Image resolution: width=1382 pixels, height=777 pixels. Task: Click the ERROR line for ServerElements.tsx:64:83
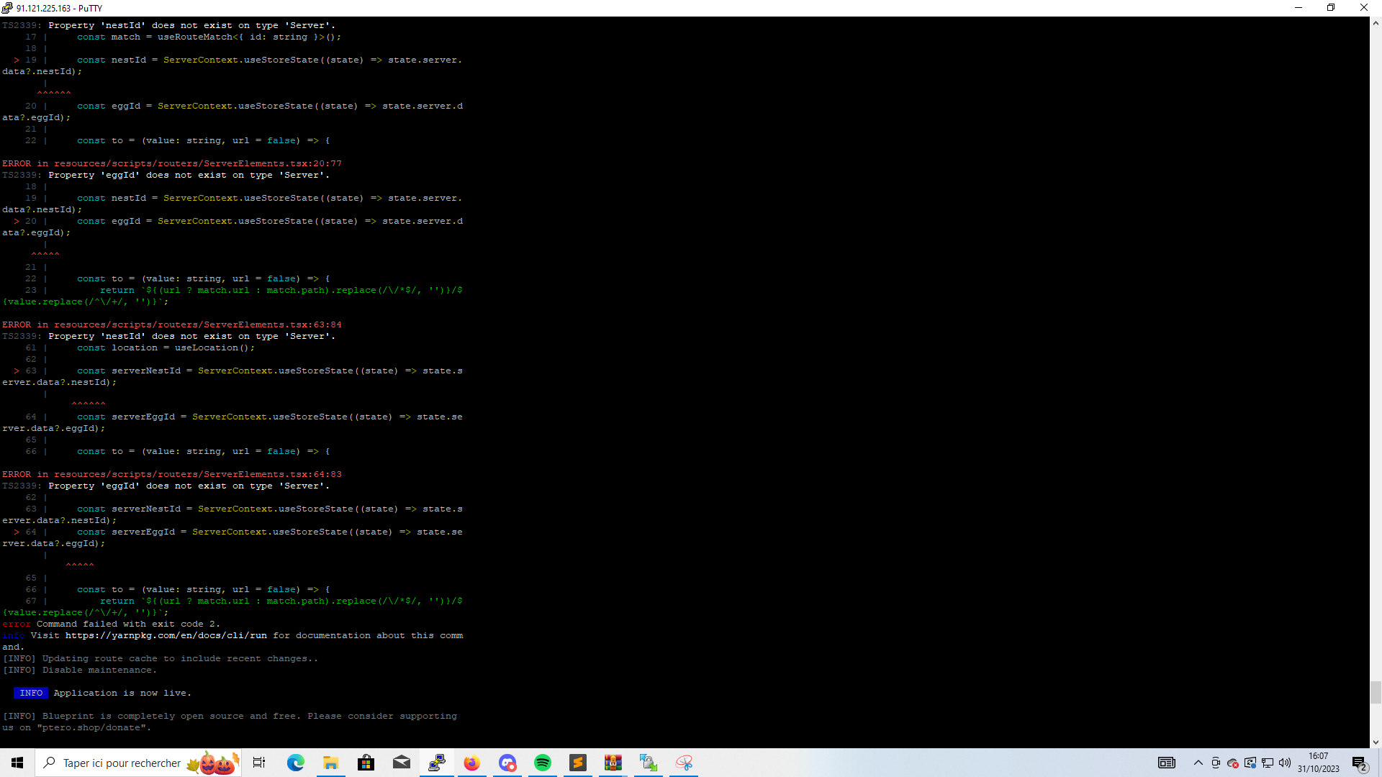point(172,474)
